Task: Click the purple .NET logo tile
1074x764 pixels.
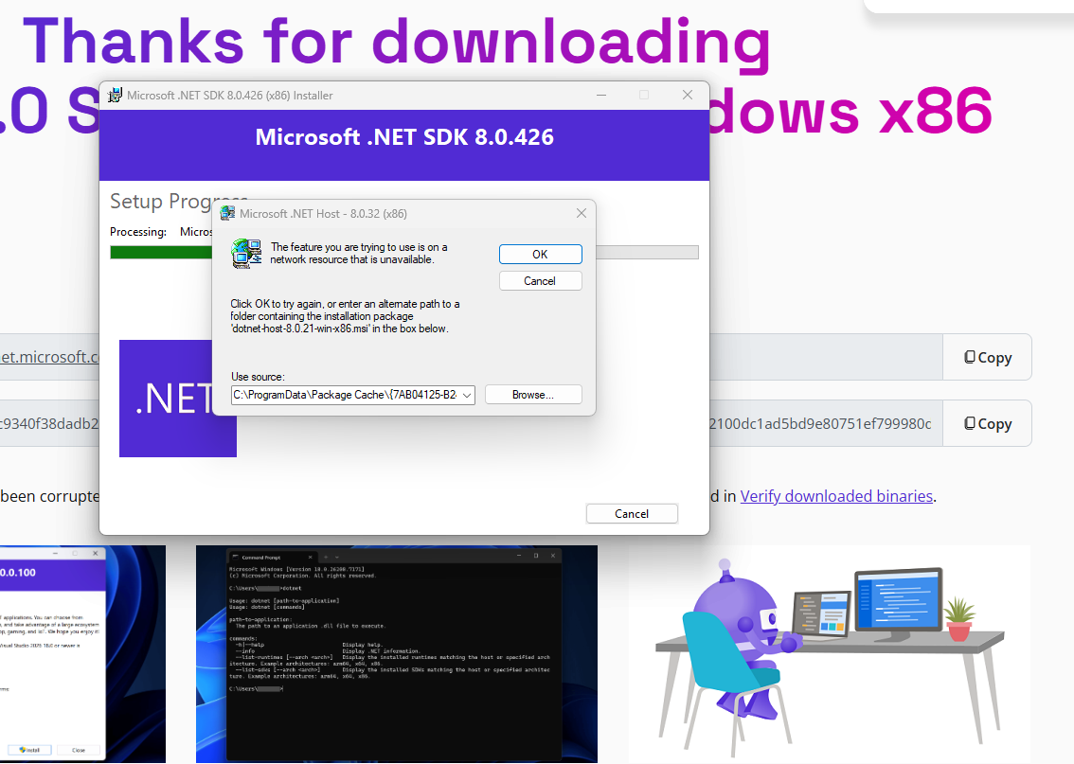Action: (178, 399)
